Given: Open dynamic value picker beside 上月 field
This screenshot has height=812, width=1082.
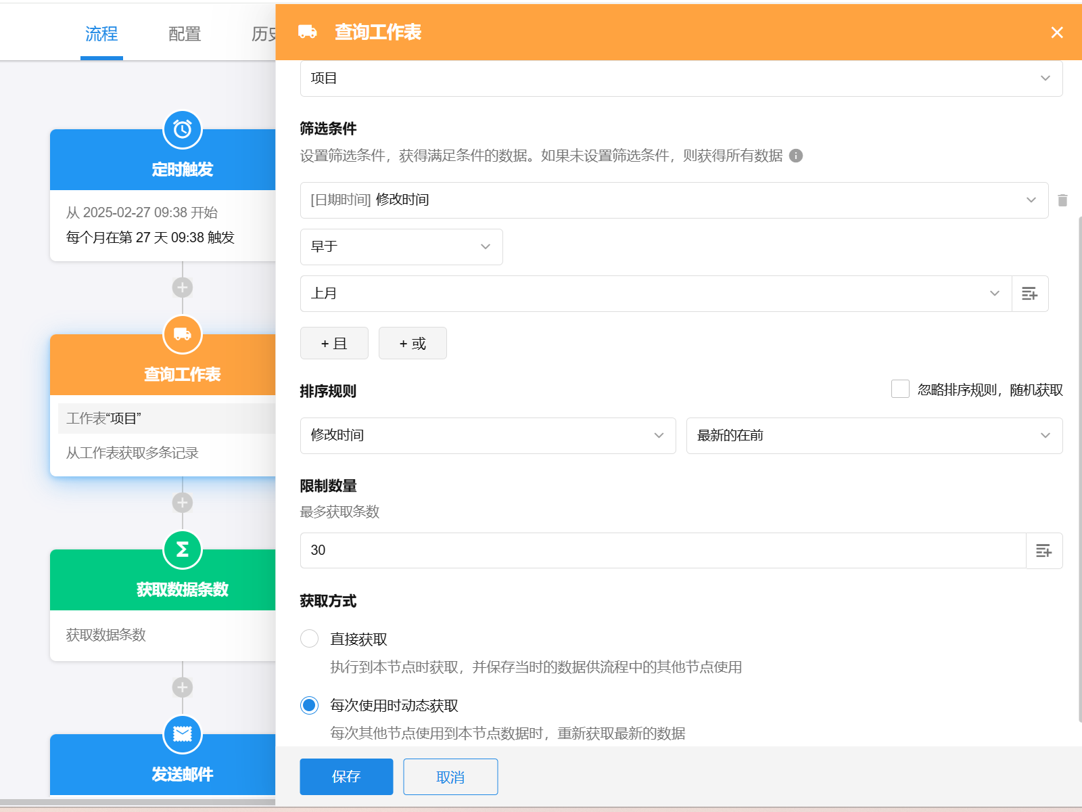Looking at the screenshot, I should 1029,294.
